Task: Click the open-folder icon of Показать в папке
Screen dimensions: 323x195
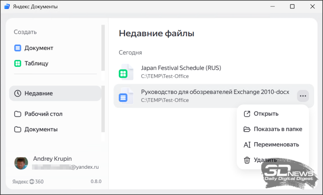Action: [247, 129]
